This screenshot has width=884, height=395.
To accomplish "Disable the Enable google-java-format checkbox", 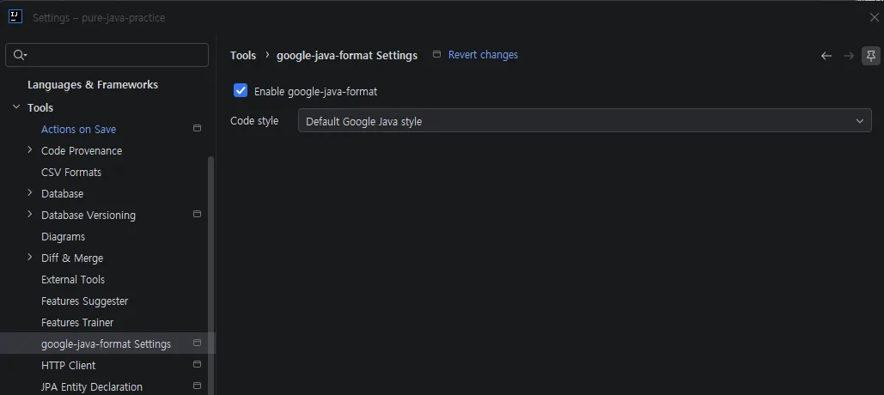I will [x=241, y=90].
